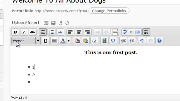The height and width of the screenshot is (101, 180).
Task: Click the Change Permalinks button
Action: point(109,11)
